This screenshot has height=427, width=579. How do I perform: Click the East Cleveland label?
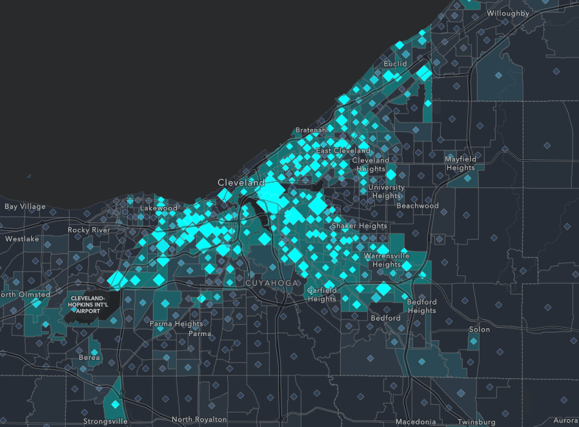pos(343,150)
